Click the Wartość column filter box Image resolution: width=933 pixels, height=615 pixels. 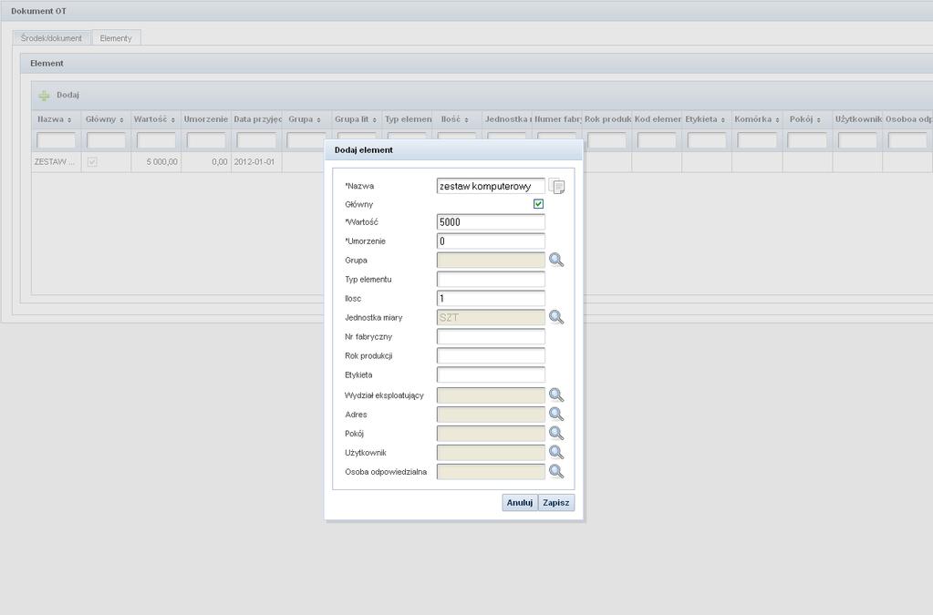156,140
